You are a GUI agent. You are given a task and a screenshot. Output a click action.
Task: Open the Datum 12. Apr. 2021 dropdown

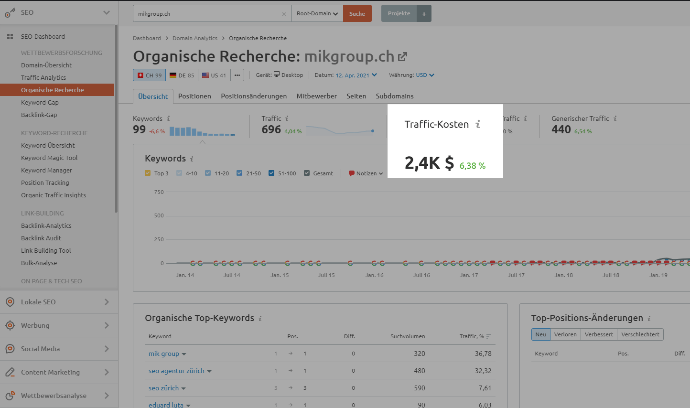356,75
